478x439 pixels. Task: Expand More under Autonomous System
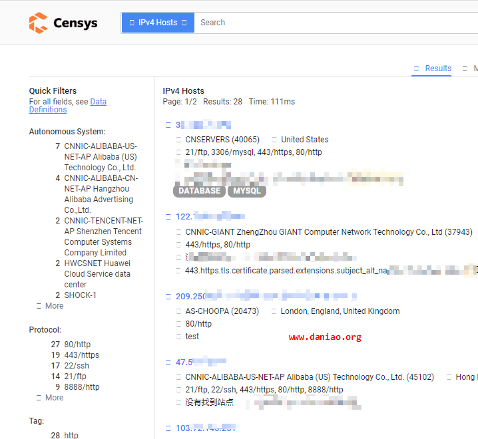[54, 306]
